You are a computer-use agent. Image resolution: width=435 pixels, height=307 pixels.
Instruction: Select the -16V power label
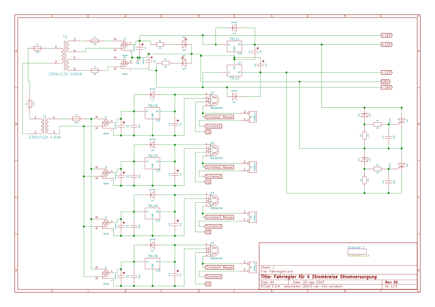point(386,87)
